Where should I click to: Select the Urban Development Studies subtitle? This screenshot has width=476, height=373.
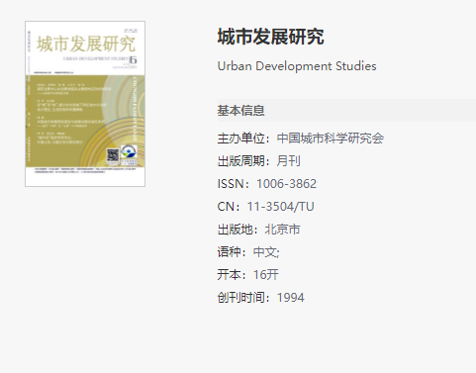[297, 66]
